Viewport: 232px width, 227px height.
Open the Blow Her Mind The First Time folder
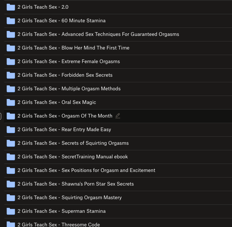[74, 48]
